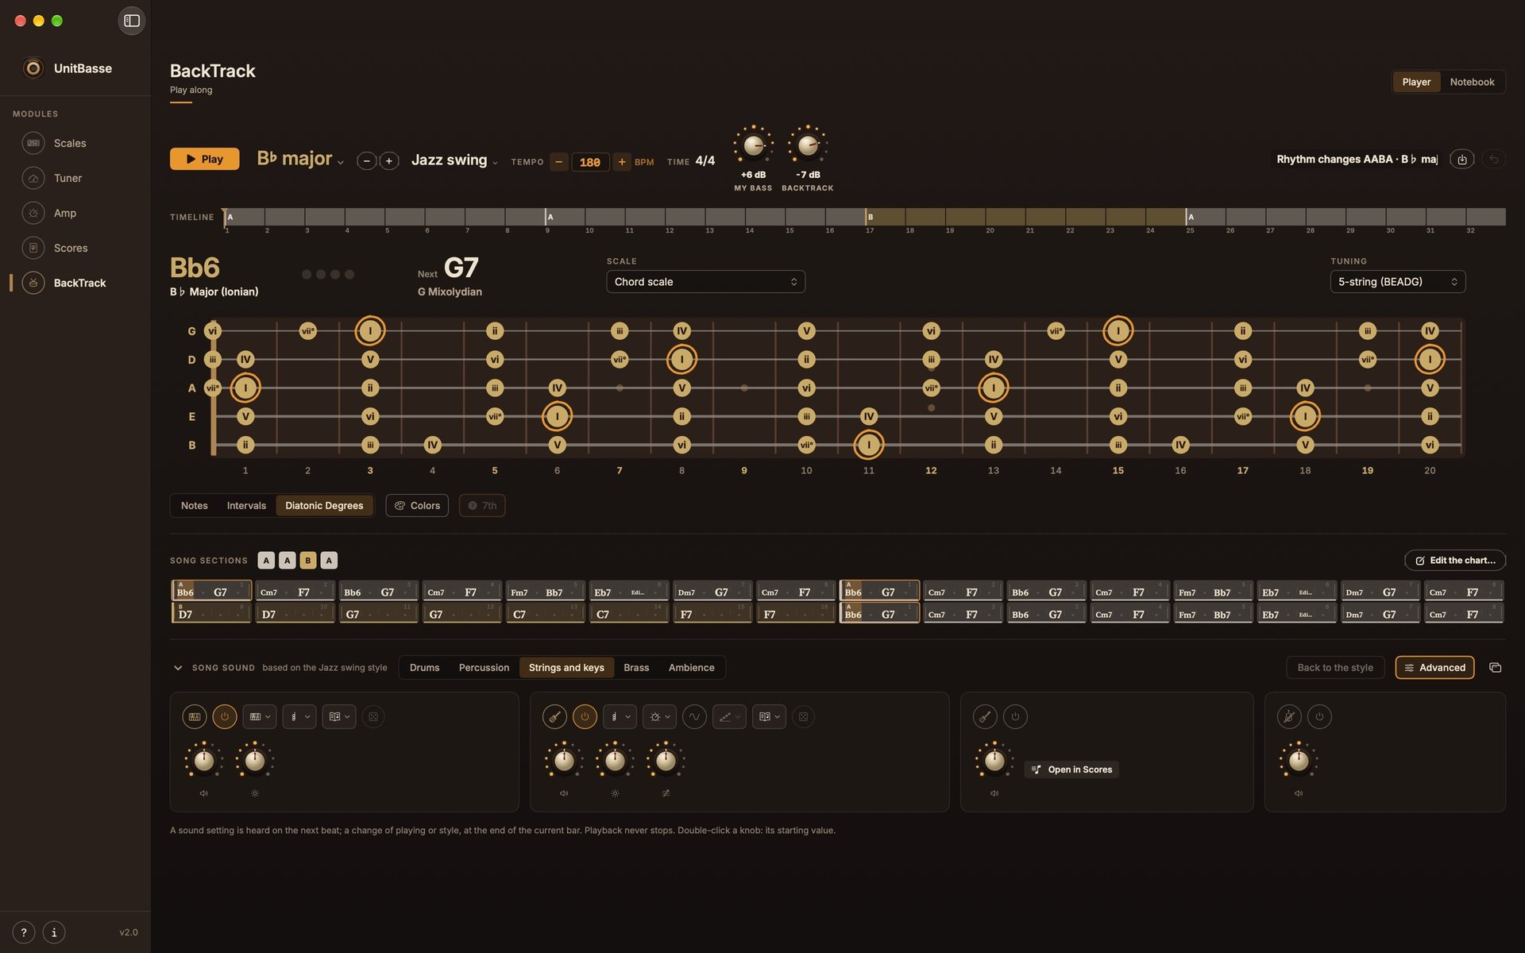The image size is (1525, 953).
Task: Click the sine wave icon in guitar panel
Action: tap(694, 716)
